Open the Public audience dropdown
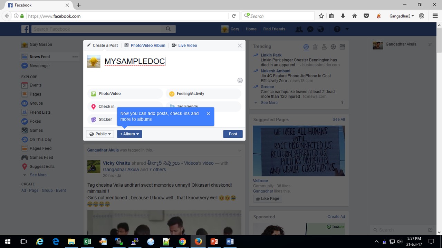The image size is (442, 248). tap(100, 134)
